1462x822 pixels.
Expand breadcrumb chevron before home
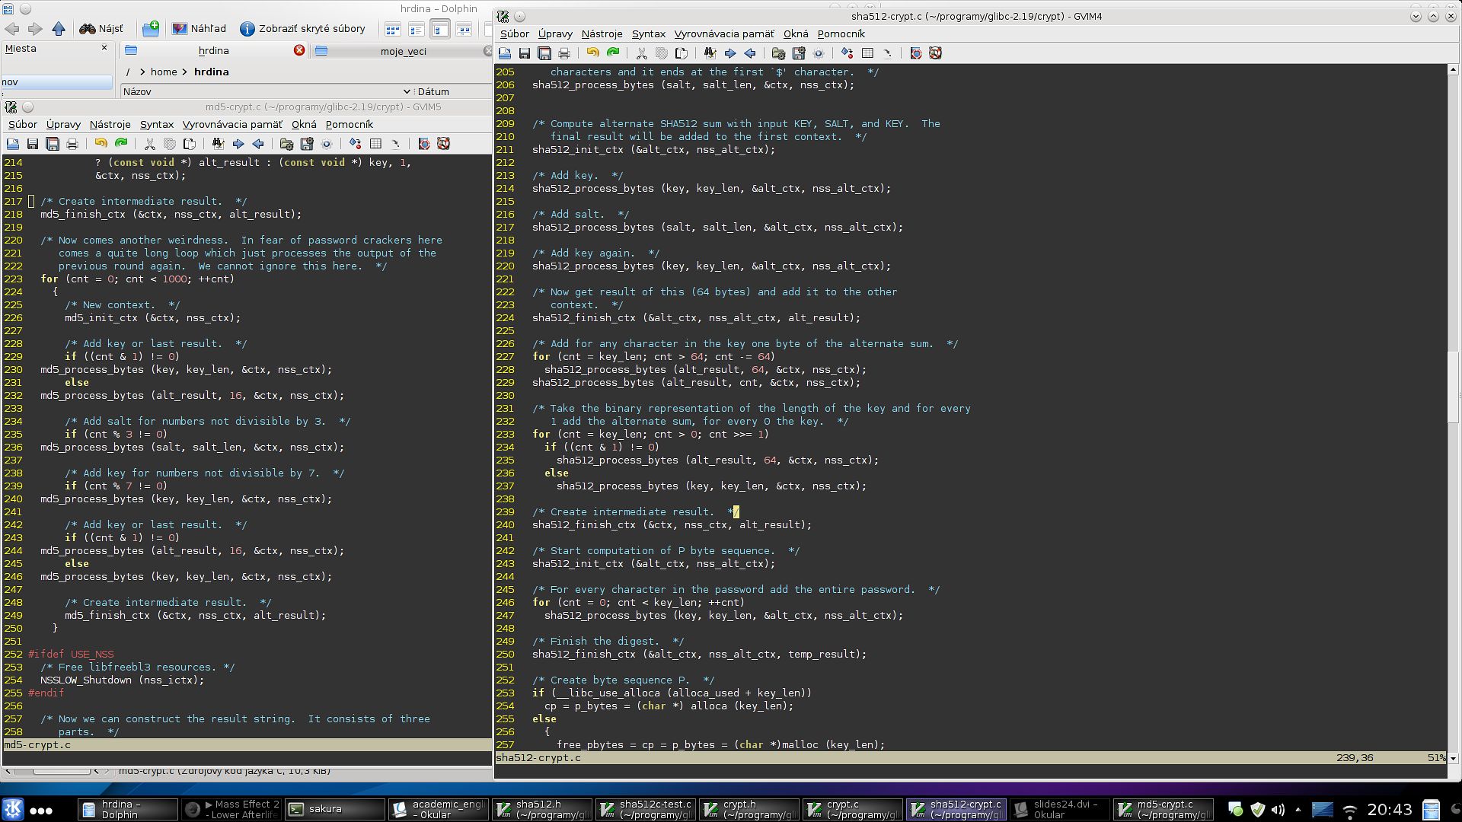tap(142, 72)
